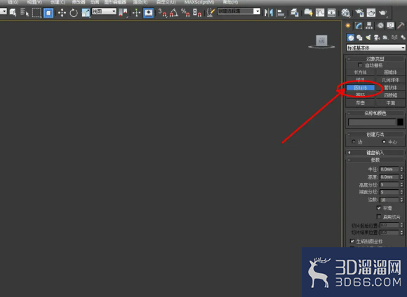Viewport: 407px width, 297px height.
Task: Open the 标准基本体 primitives dropdown
Action: [x=376, y=48]
